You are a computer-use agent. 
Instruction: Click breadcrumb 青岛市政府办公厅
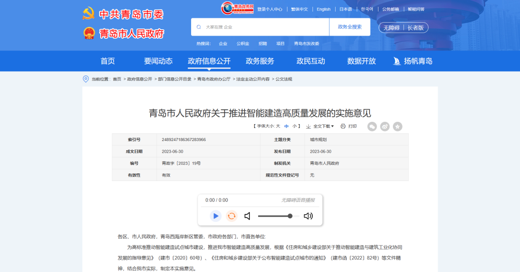(x=214, y=79)
